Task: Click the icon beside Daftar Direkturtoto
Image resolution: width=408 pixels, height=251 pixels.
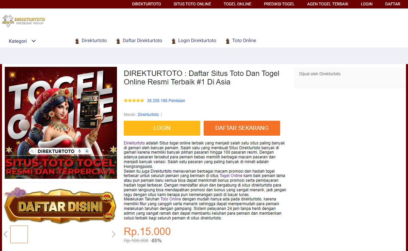Action: [x=118, y=41]
